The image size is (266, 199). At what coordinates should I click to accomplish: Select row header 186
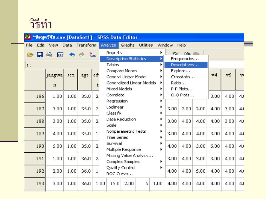pyautogui.click(x=35, y=96)
